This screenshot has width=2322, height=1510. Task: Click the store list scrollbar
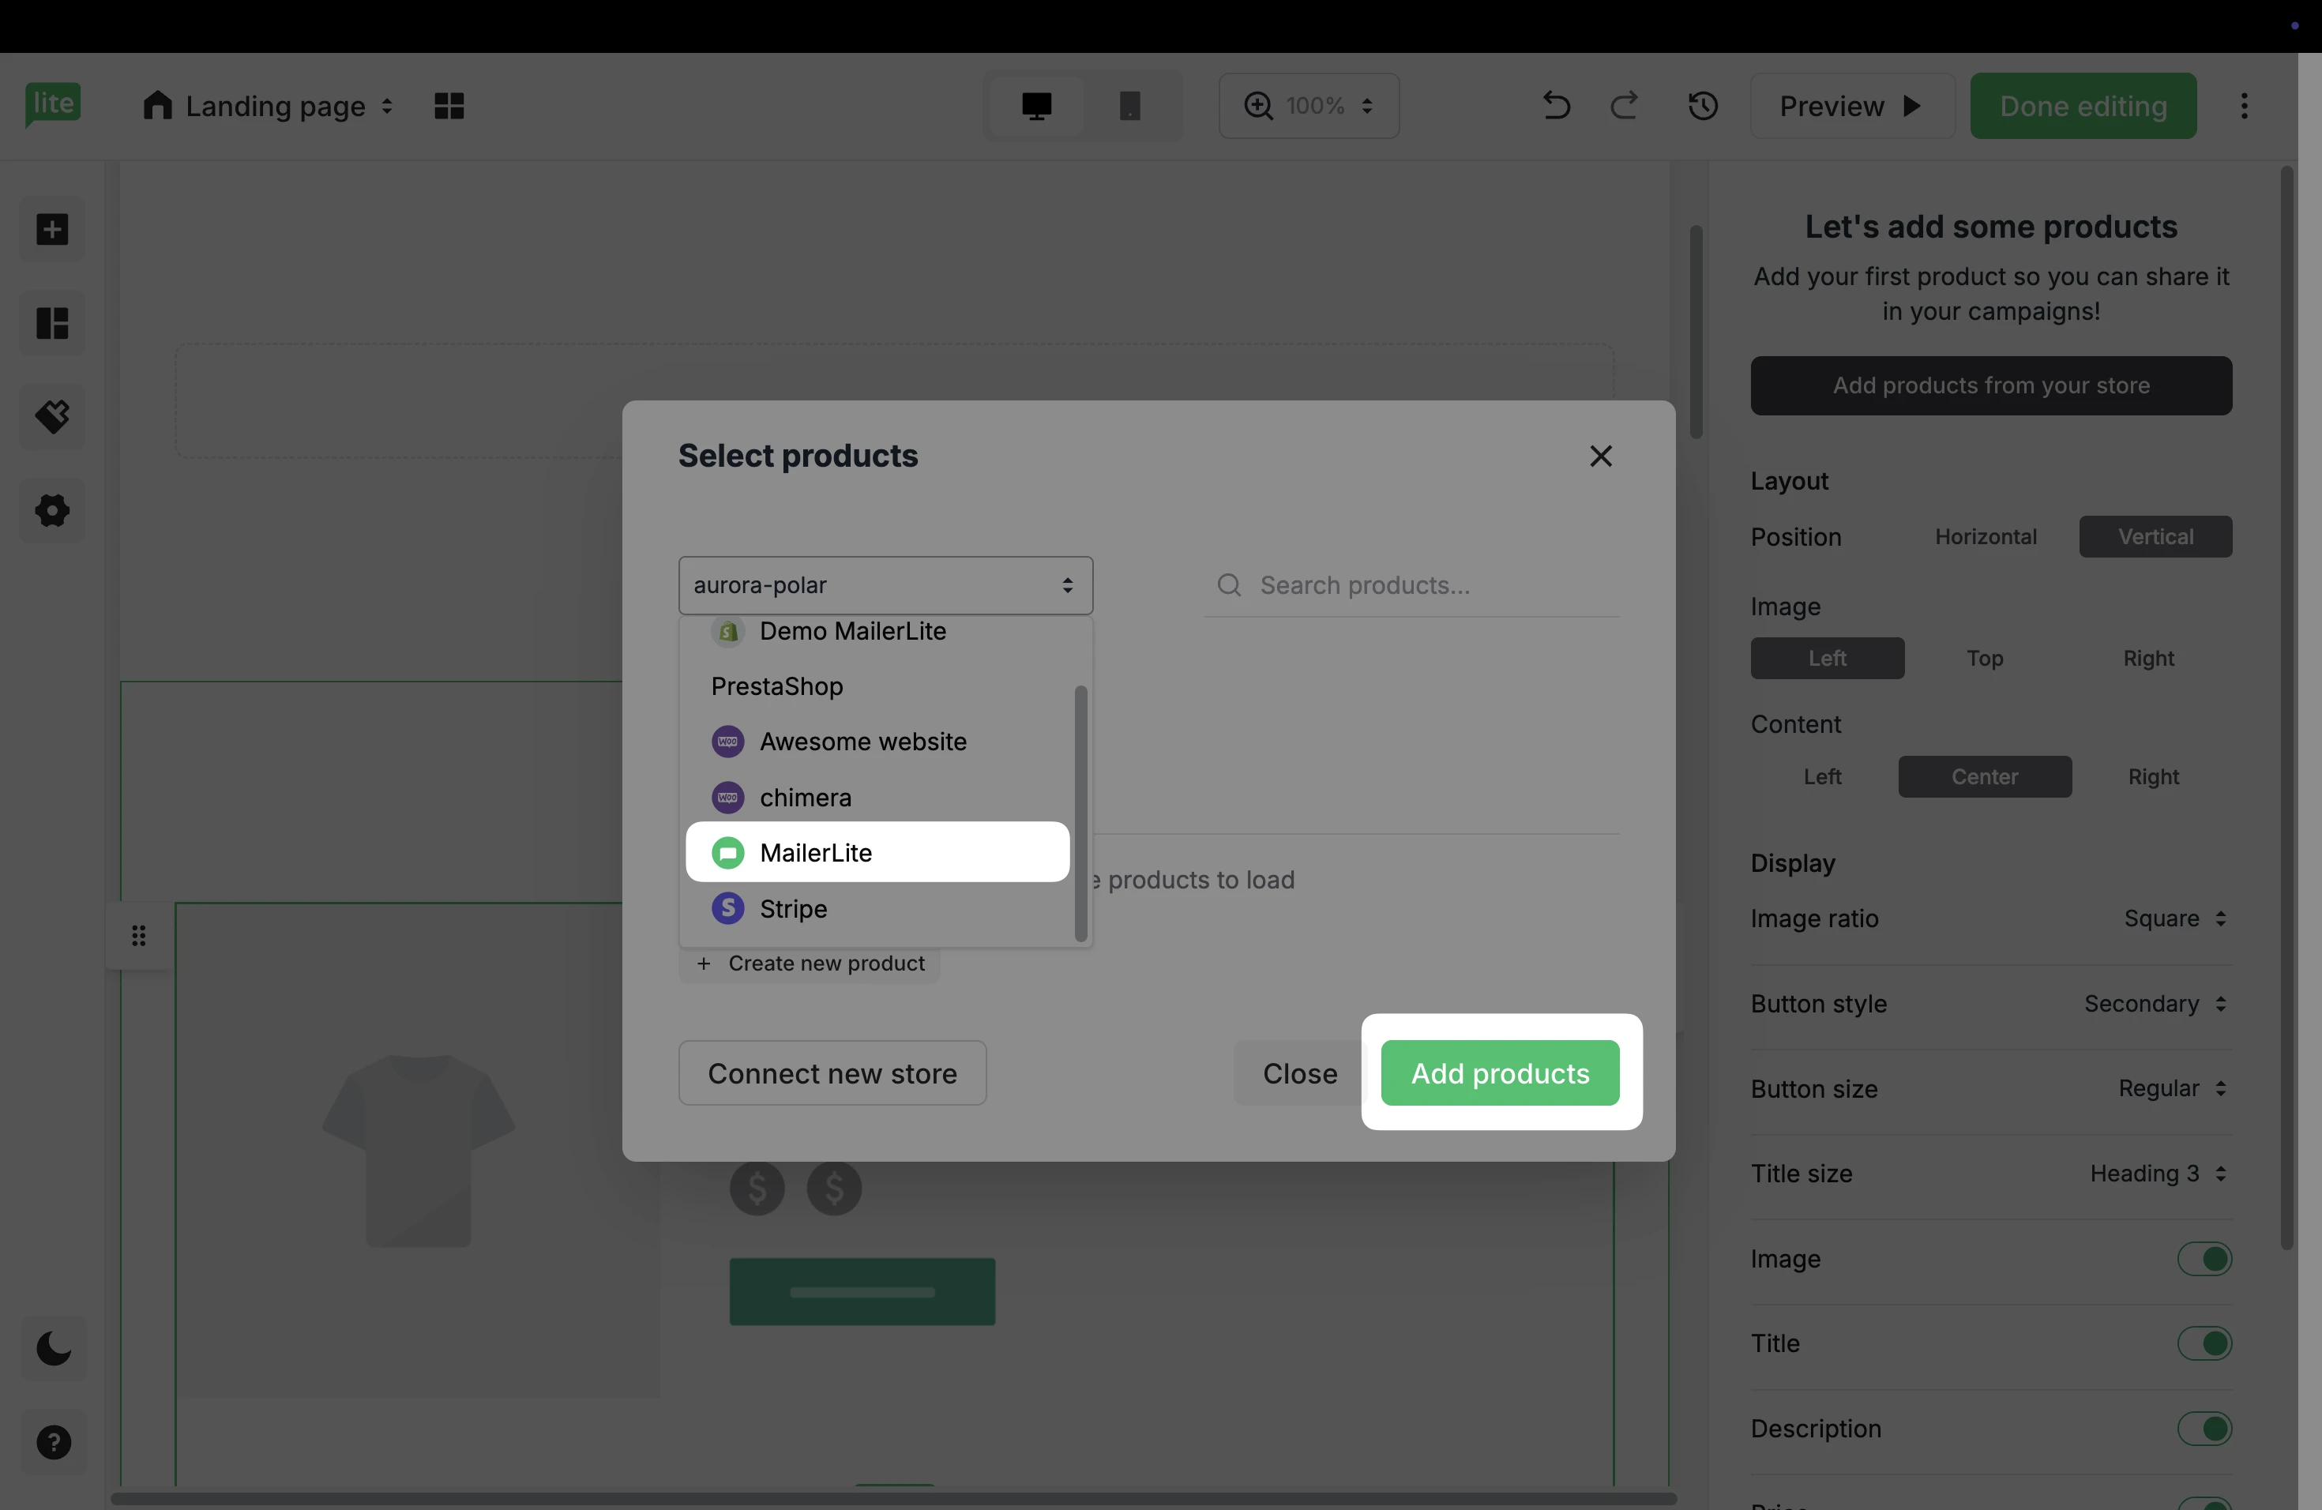[x=1080, y=813]
